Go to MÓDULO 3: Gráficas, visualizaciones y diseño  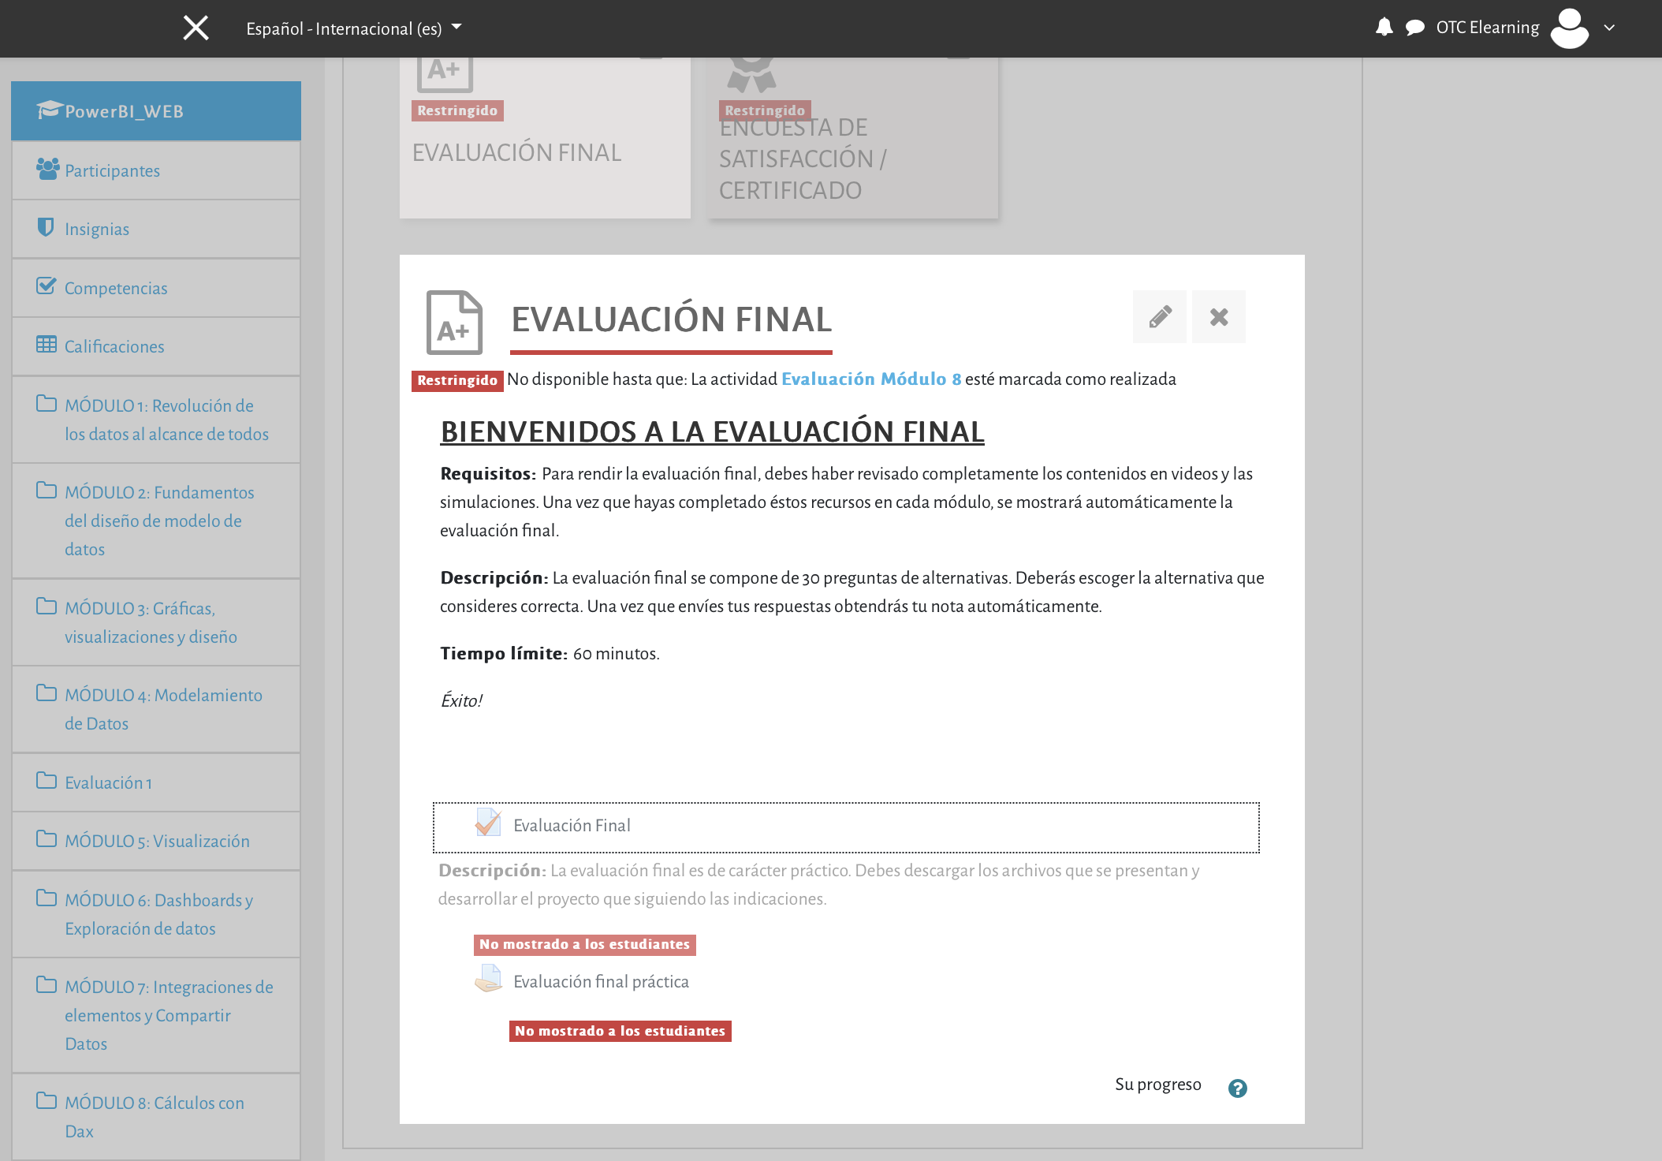pos(156,622)
